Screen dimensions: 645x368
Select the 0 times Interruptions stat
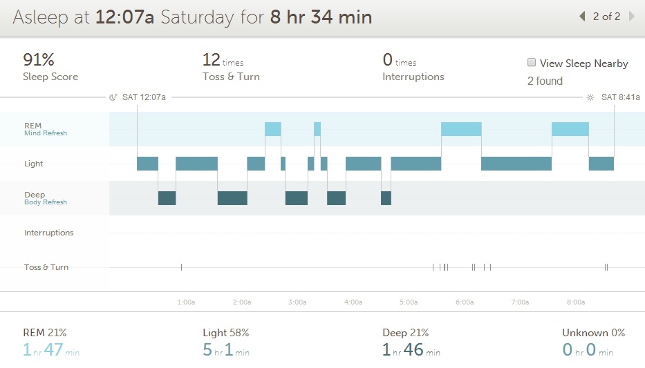click(x=413, y=67)
